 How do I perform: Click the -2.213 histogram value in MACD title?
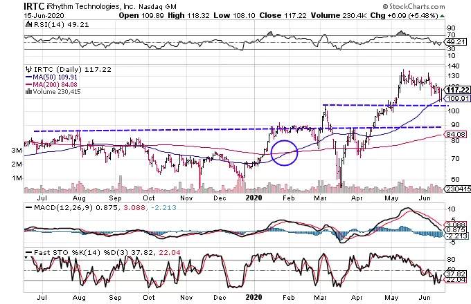(163, 207)
